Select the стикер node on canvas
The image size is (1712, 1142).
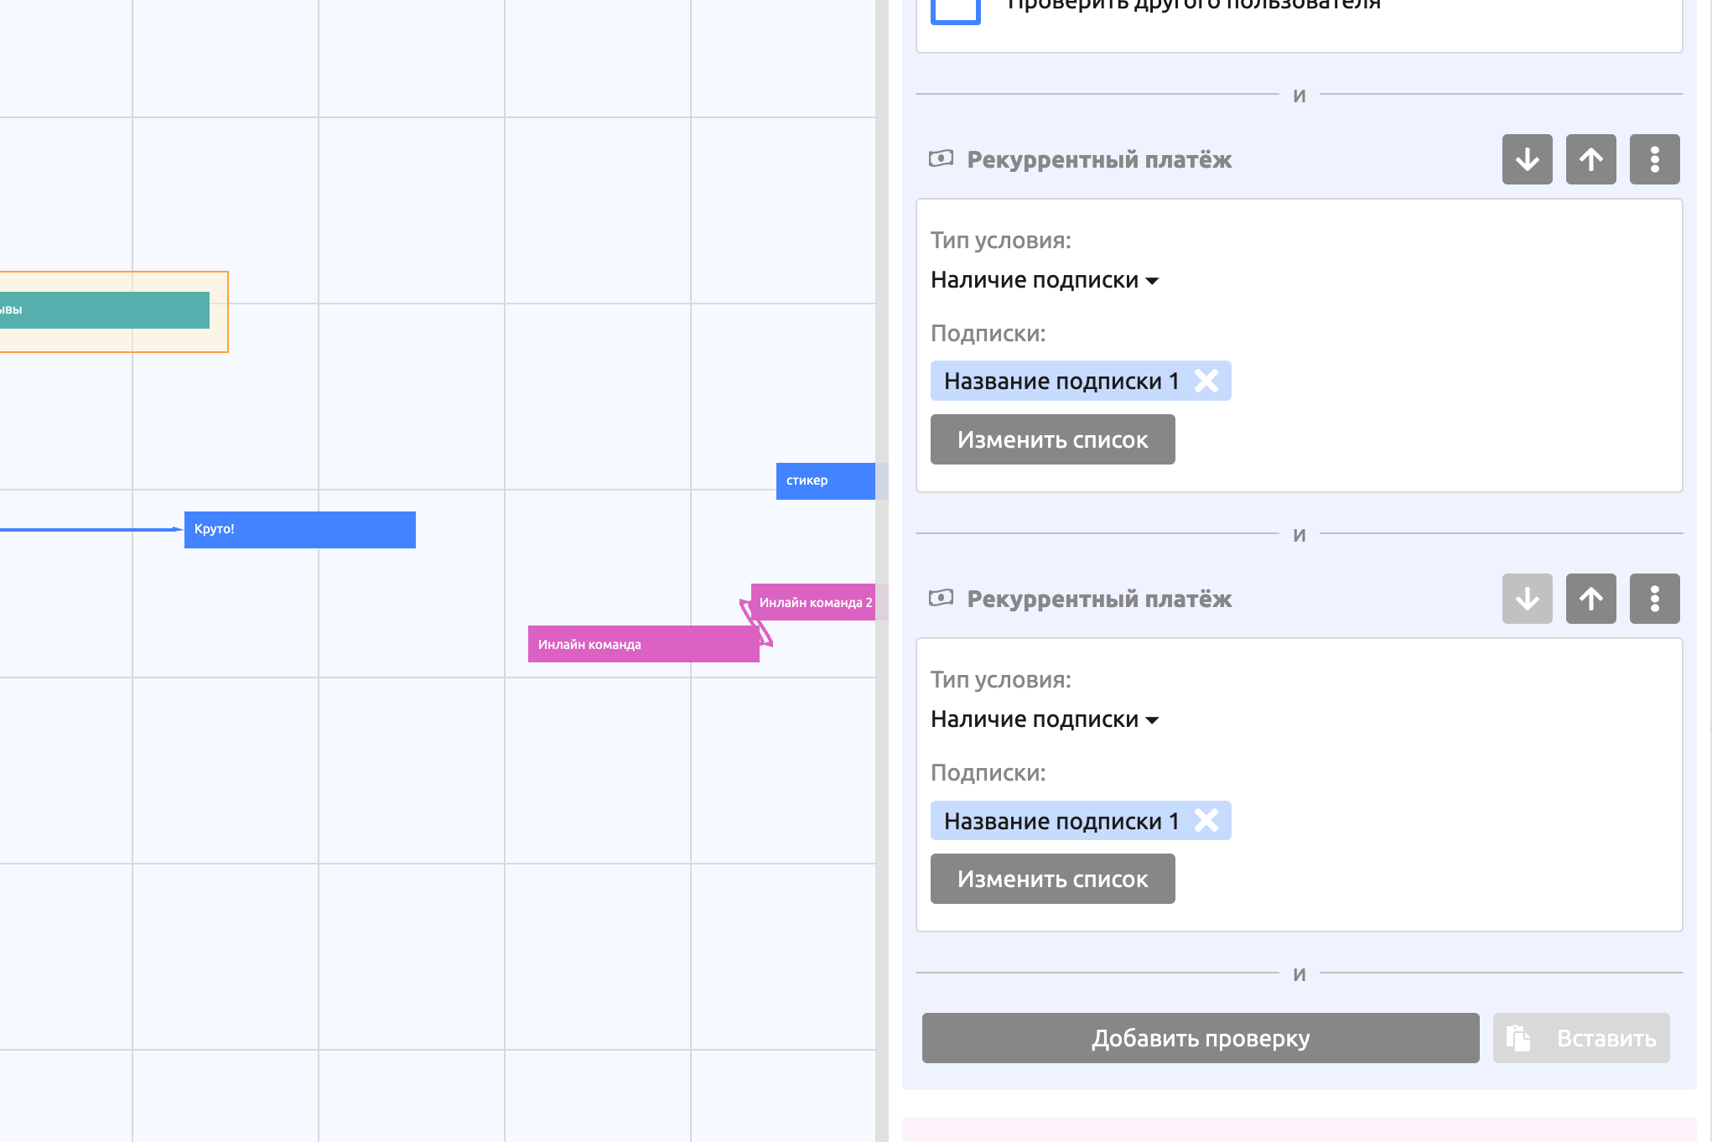(x=826, y=481)
